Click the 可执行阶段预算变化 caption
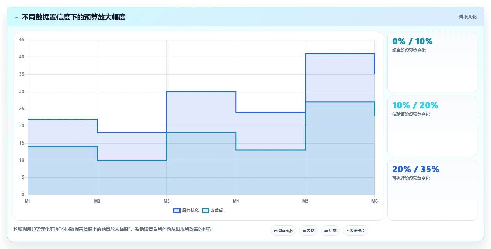Screen dimensions: 491x249 point(411,178)
